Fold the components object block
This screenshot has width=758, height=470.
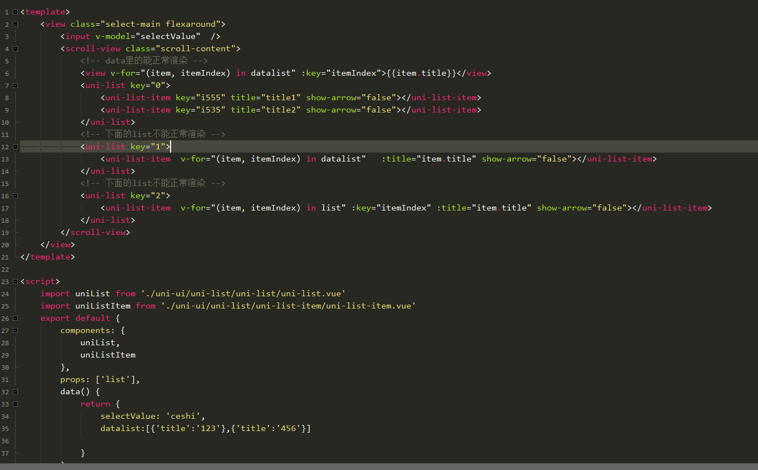(15, 330)
